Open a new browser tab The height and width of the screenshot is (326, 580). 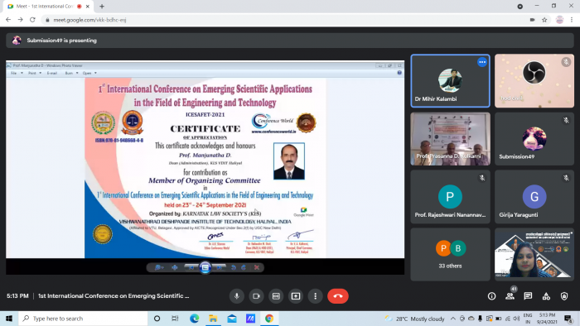(102, 7)
